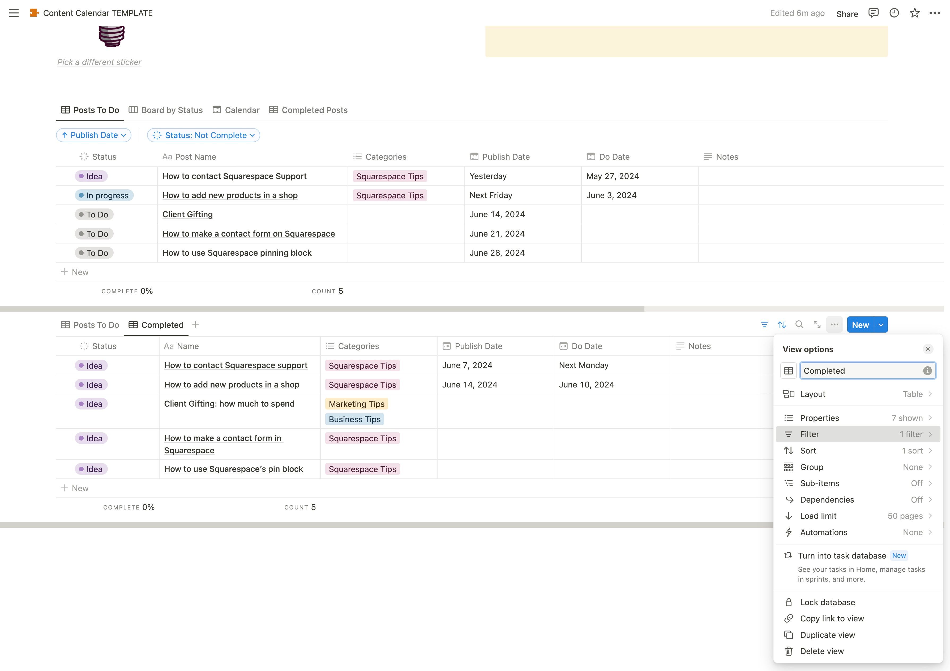This screenshot has height=671, width=950.
Task: Expand the Publish Date sort dropdown
Action: [94, 135]
